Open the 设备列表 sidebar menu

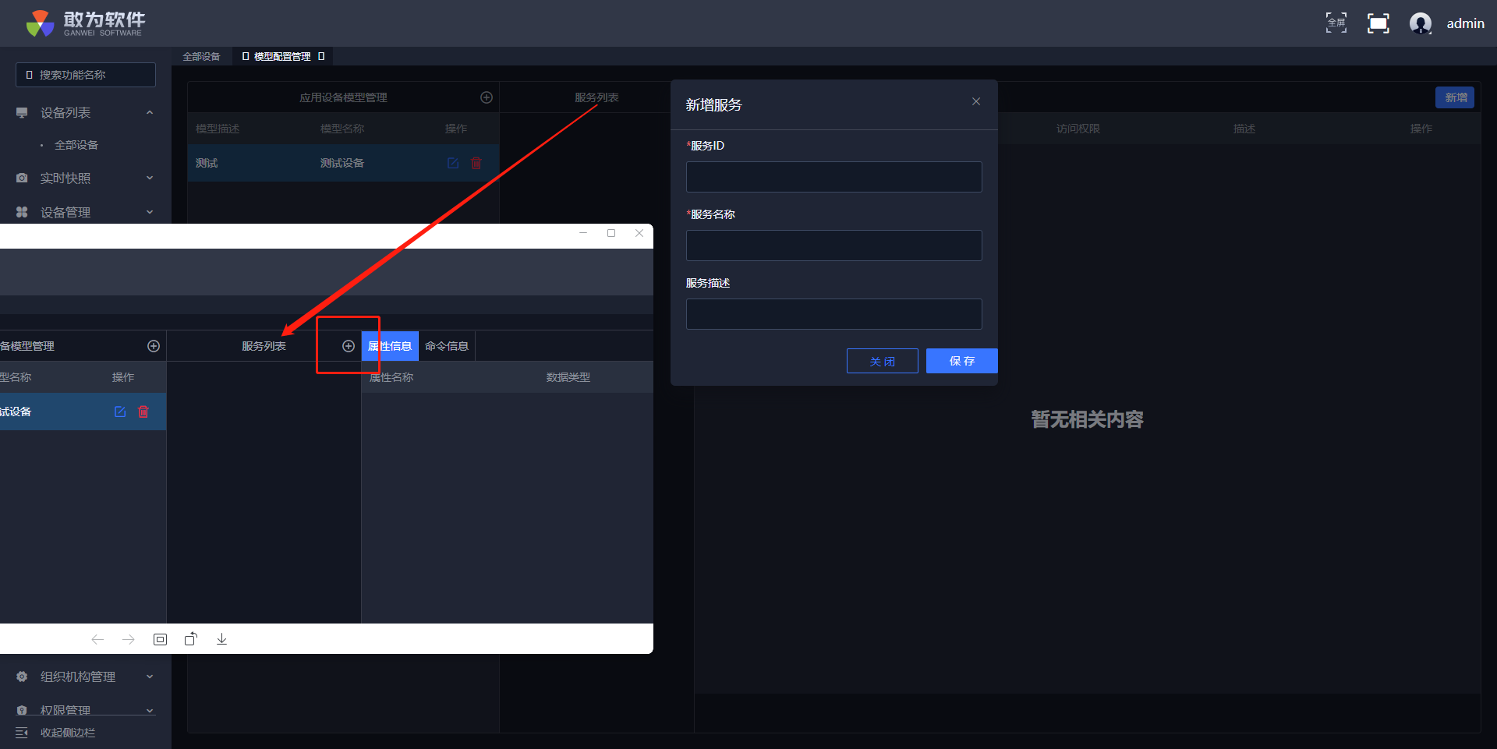coord(65,113)
